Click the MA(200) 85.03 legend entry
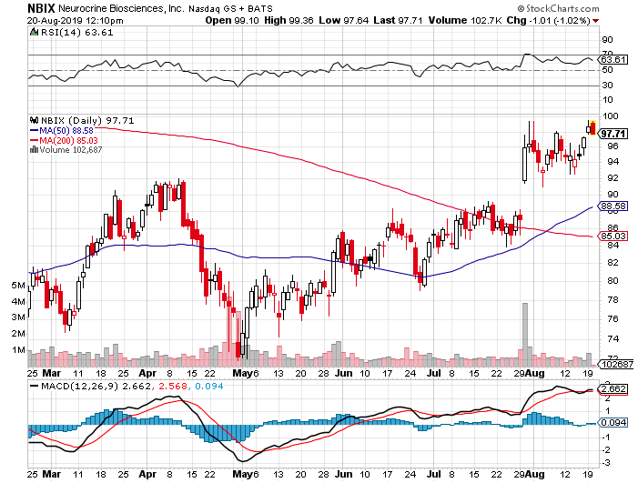This screenshot has width=638, height=483. [69, 141]
